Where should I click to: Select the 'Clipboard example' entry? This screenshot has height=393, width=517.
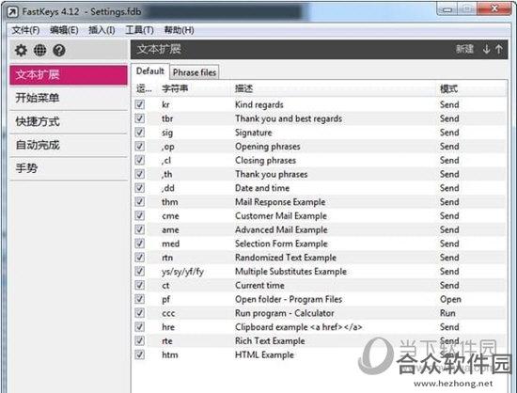point(299,327)
